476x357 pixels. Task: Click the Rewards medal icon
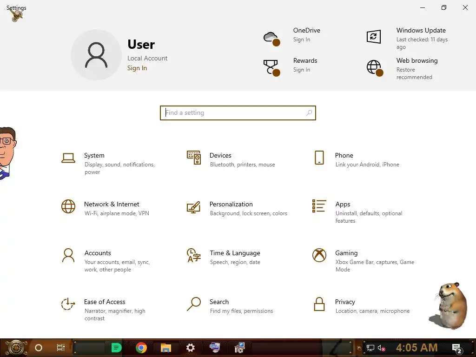[271, 68]
